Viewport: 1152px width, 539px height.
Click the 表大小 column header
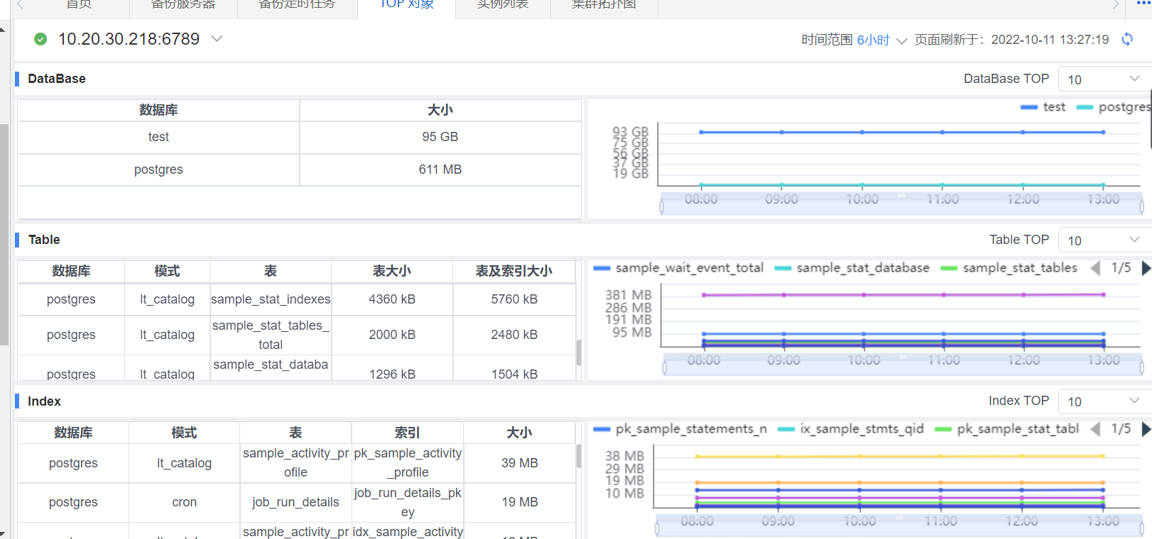click(x=392, y=271)
